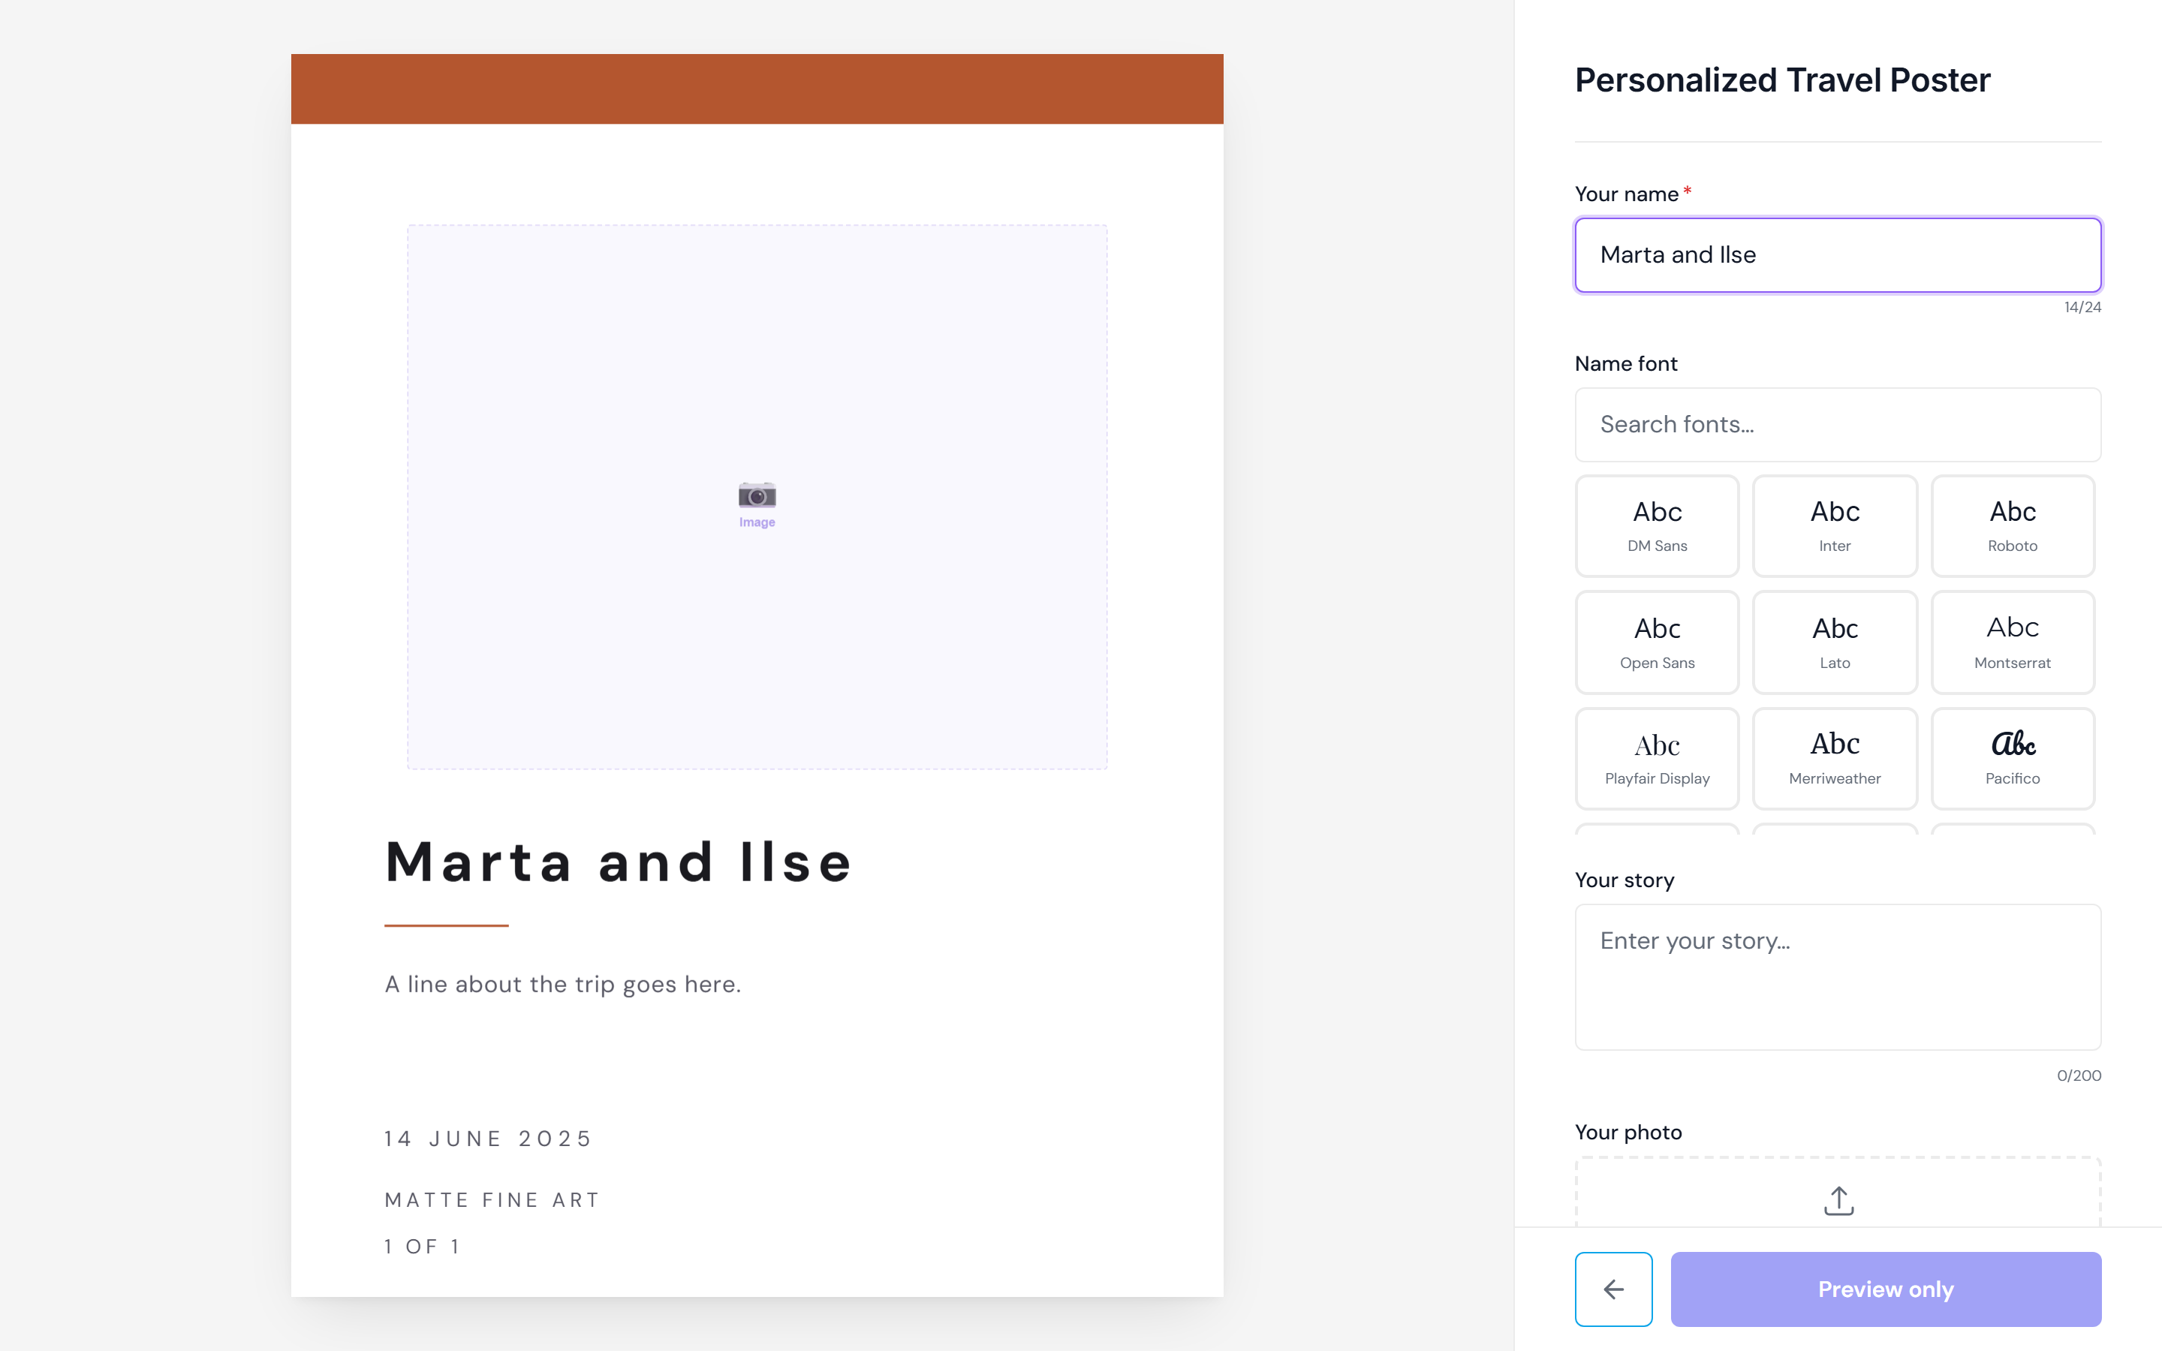Click the back arrow button
This screenshot has height=1351, width=2162.
point(1613,1289)
